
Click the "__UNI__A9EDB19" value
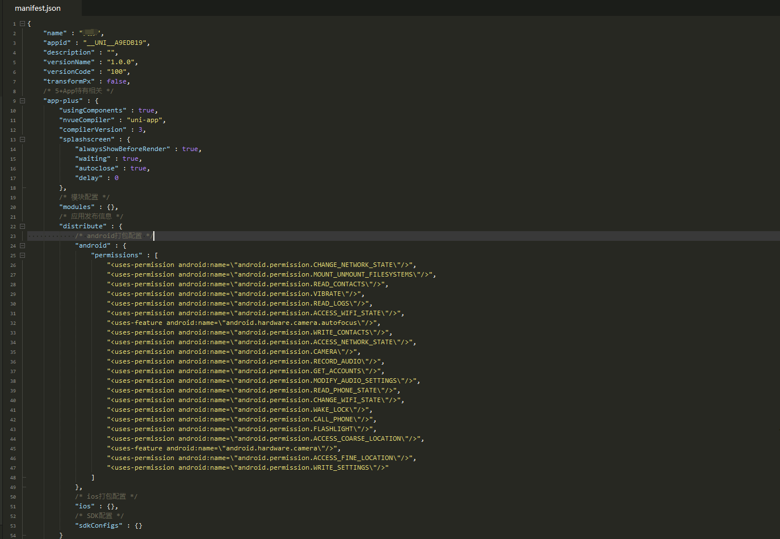(x=115, y=43)
